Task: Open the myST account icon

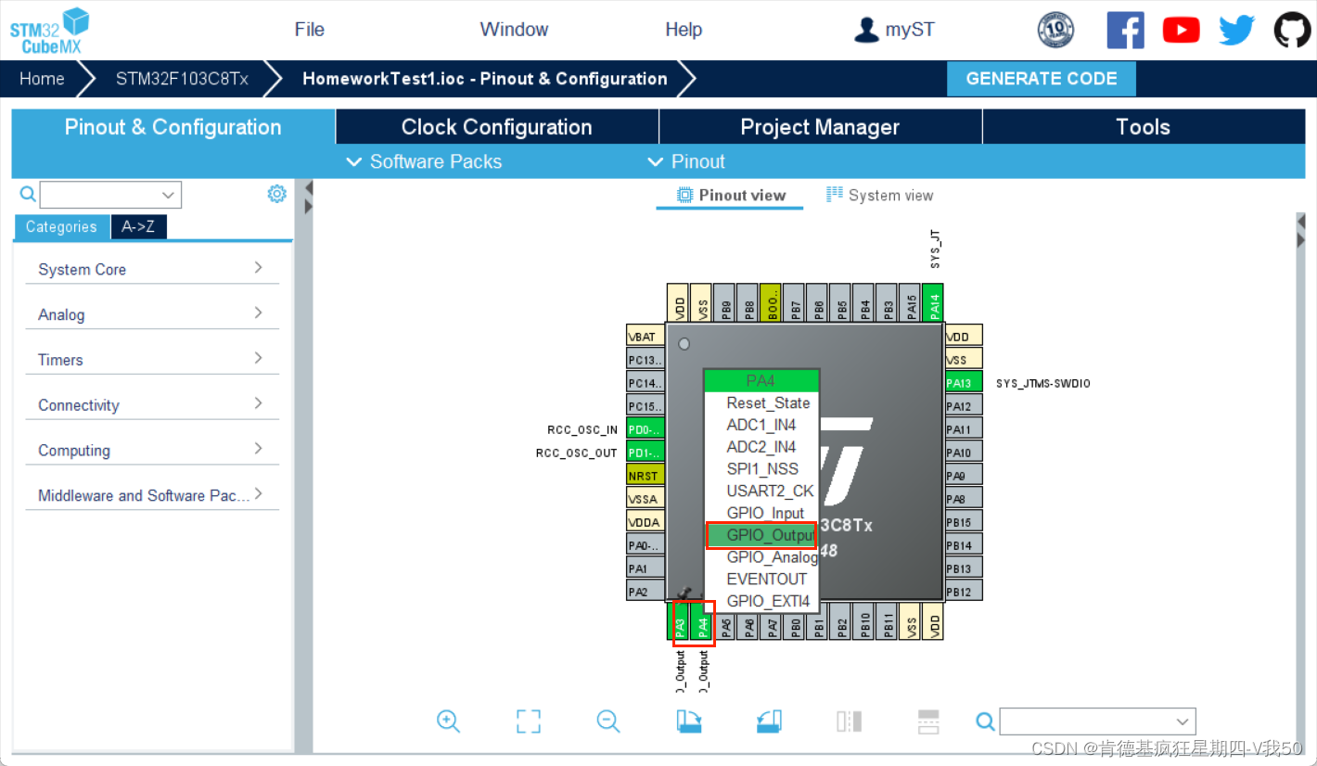Action: (866, 30)
